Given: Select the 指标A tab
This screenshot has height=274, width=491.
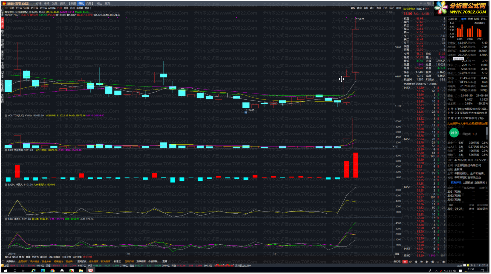Looking at the screenshot, I should pyautogui.click(x=8, y=257).
